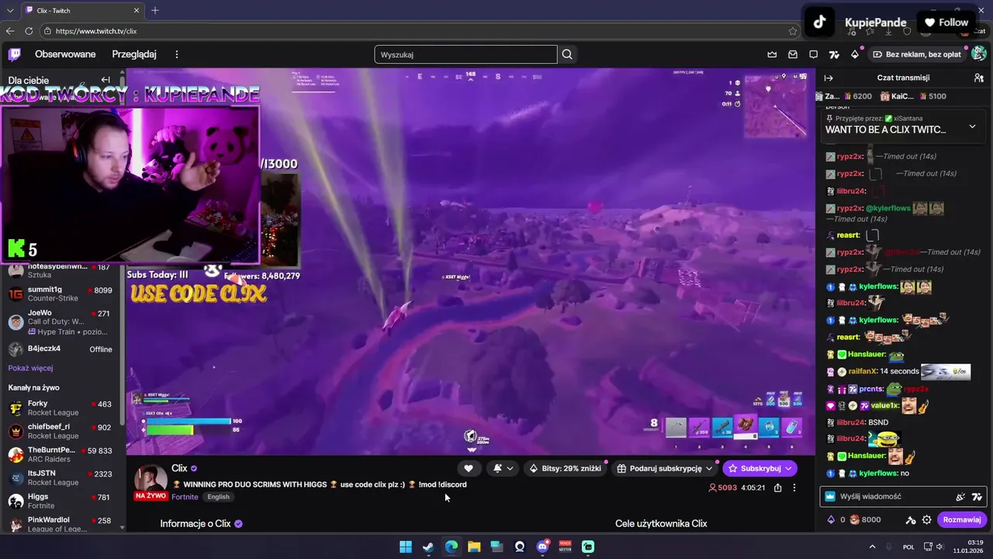The height and width of the screenshot is (559, 993).
Task: Open PinkWardlol channel in sidebar
Action: click(x=61, y=524)
